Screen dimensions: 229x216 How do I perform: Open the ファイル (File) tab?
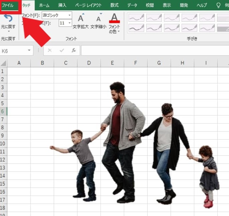(7, 6)
